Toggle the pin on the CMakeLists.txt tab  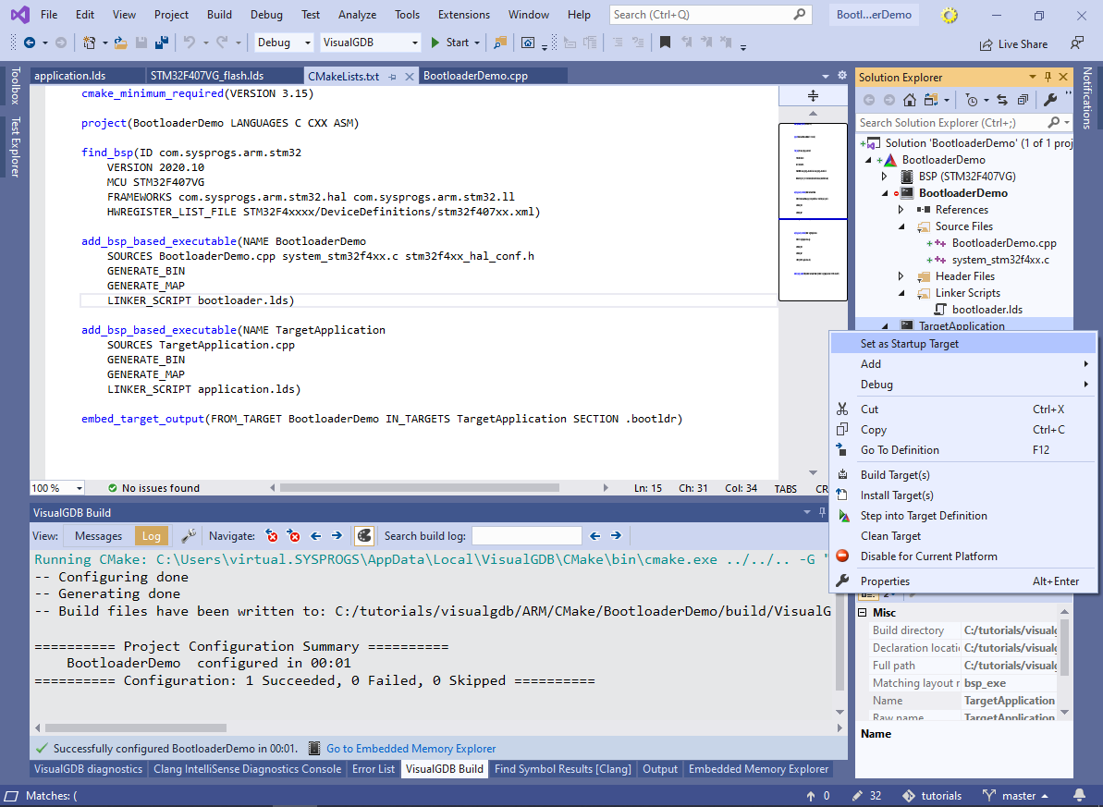click(x=393, y=77)
